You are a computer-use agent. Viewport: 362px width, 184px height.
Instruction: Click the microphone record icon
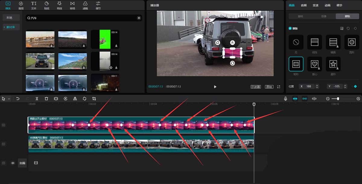click(x=285, y=99)
